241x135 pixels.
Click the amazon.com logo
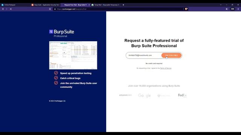pyautogui.click(x=125, y=95)
